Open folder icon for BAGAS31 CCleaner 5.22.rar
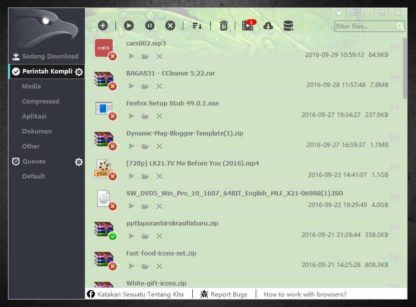 pos(145,86)
